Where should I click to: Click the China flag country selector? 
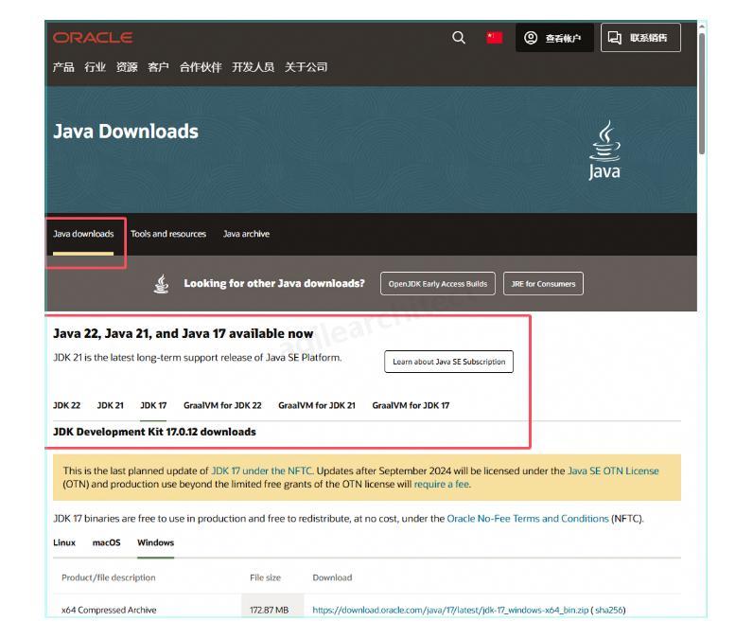click(494, 38)
